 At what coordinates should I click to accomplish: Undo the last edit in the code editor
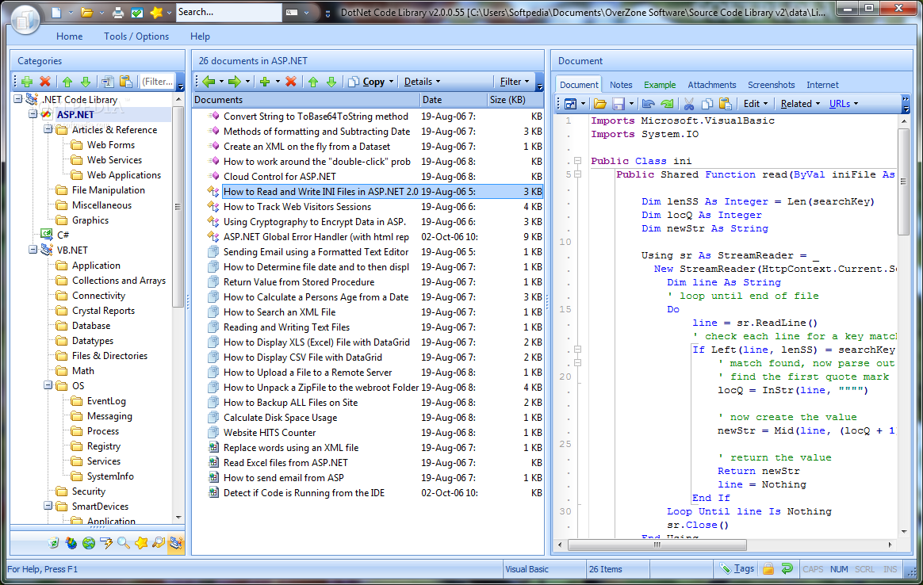649,104
